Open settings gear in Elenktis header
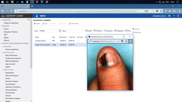182x102 pixels. pyautogui.click(x=169, y=16)
